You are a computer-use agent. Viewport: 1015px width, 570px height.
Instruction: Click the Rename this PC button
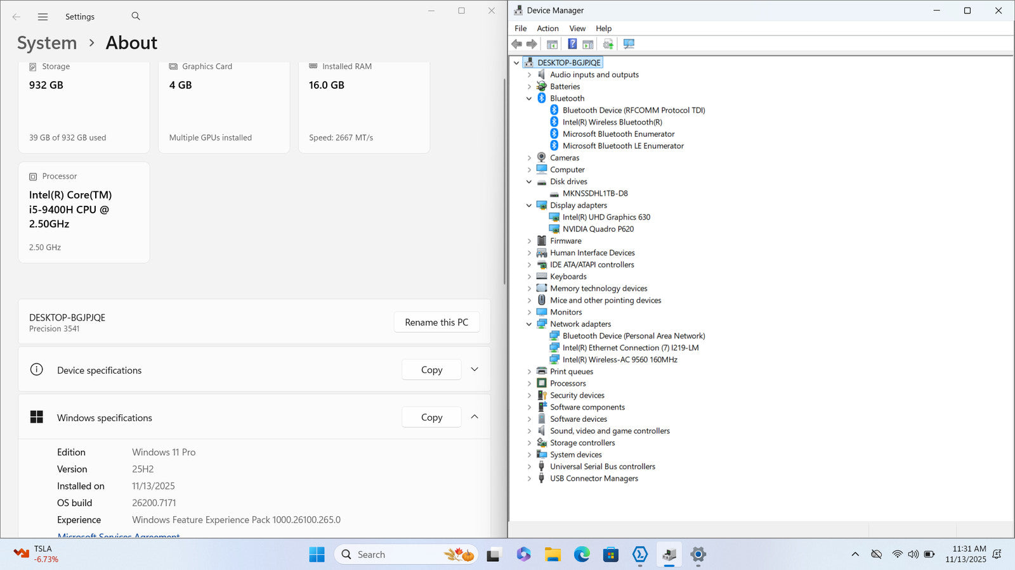coord(436,322)
